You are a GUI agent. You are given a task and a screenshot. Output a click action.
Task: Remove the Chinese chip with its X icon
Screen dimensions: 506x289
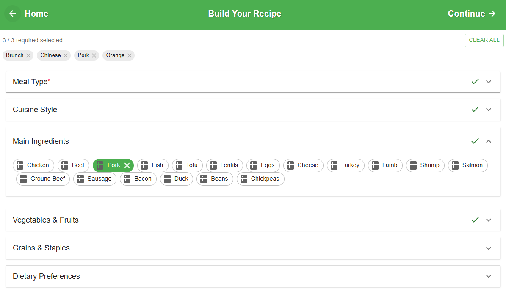(66, 55)
